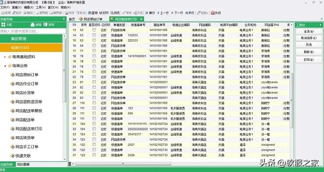Click the grid's vertical scrollbar thumb

pos(292,100)
